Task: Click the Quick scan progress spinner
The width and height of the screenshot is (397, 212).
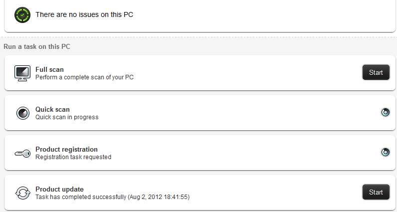Action: click(x=386, y=112)
